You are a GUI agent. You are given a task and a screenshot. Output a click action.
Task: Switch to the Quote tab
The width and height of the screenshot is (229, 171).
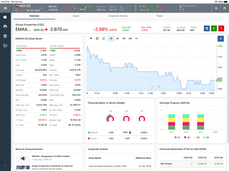click(x=76, y=16)
